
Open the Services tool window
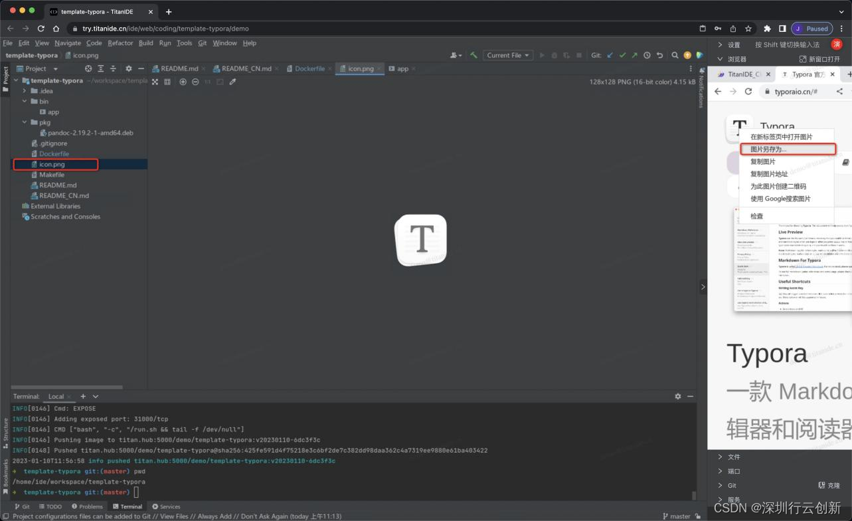pyautogui.click(x=166, y=506)
